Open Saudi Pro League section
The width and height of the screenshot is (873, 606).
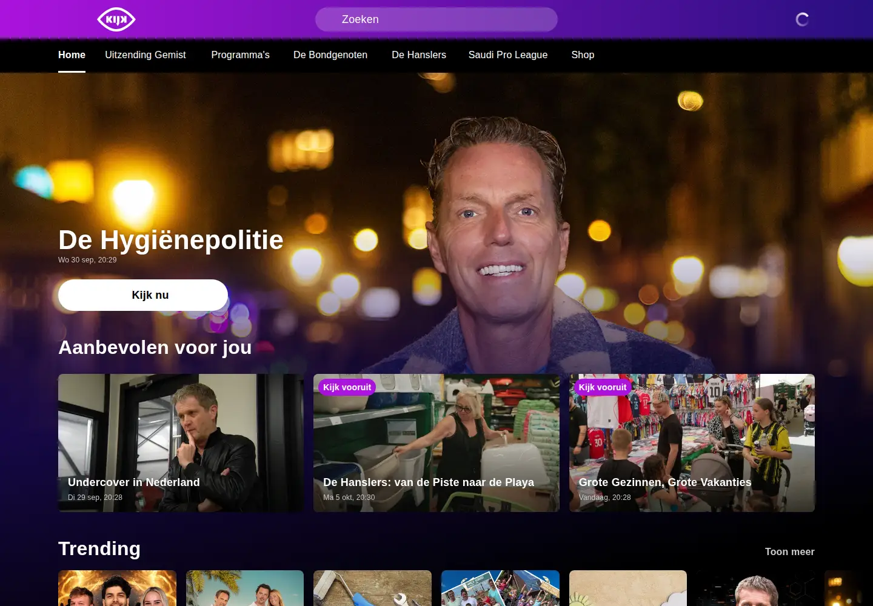(x=508, y=55)
